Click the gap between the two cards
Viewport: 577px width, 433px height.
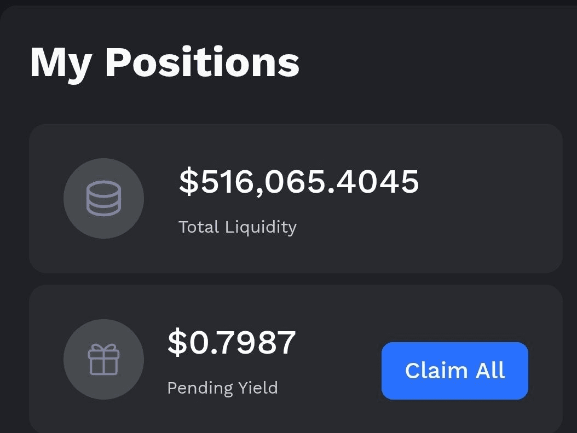tap(296, 279)
